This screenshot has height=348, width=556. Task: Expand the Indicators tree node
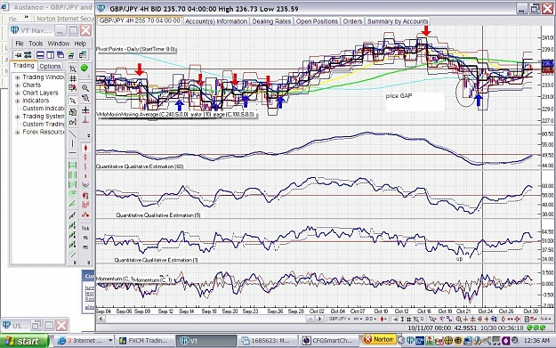click(18, 101)
